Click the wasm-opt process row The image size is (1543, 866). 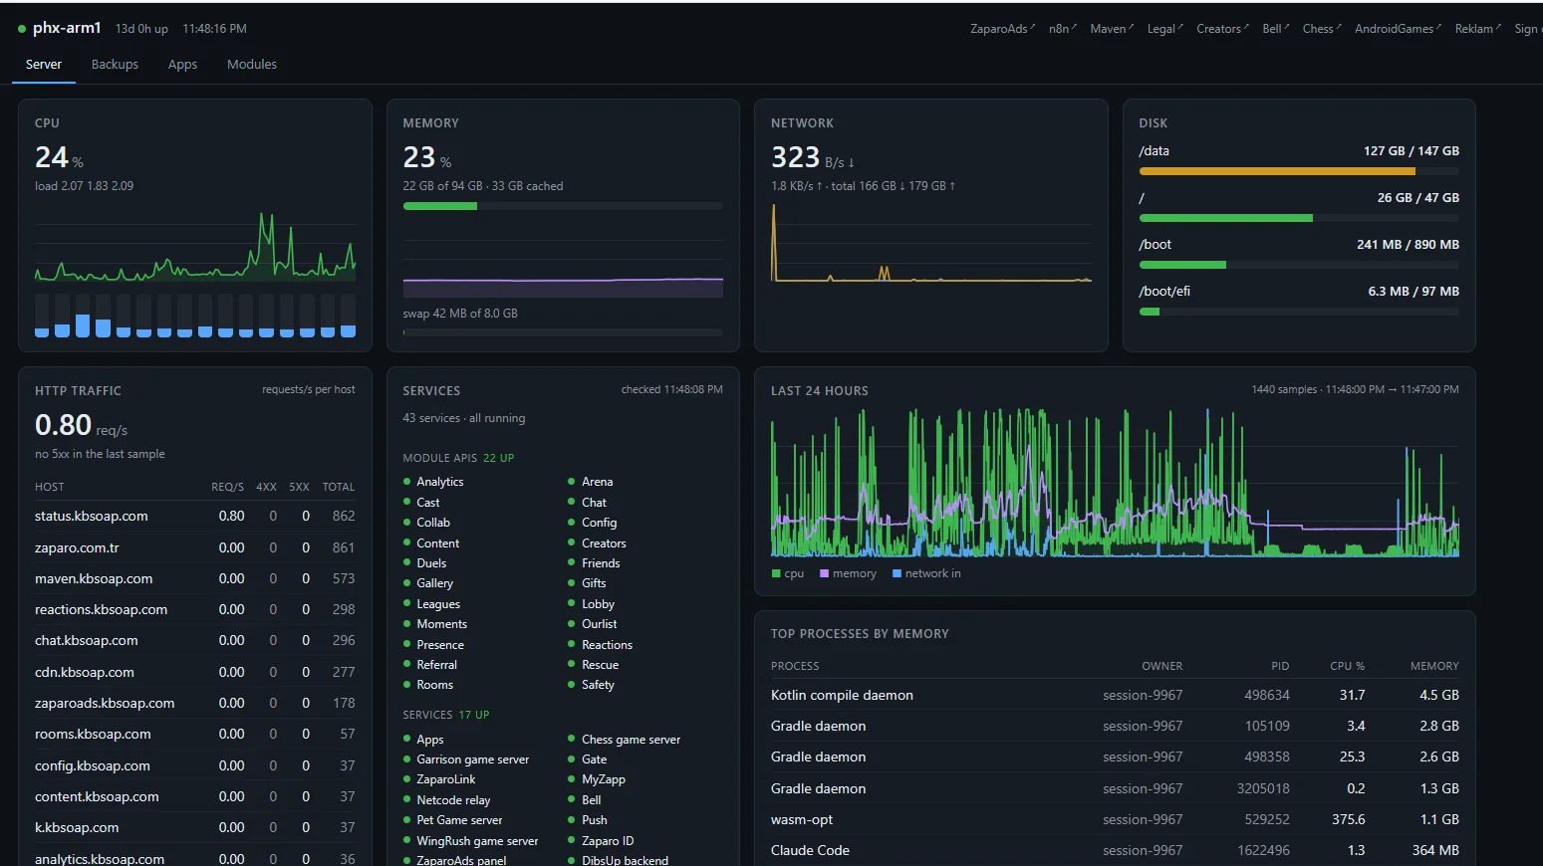point(1115,819)
